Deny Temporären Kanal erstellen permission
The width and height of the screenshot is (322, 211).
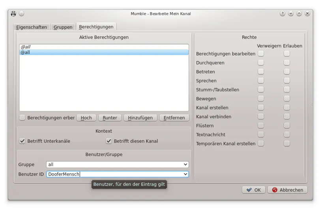[x=261, y=143]
